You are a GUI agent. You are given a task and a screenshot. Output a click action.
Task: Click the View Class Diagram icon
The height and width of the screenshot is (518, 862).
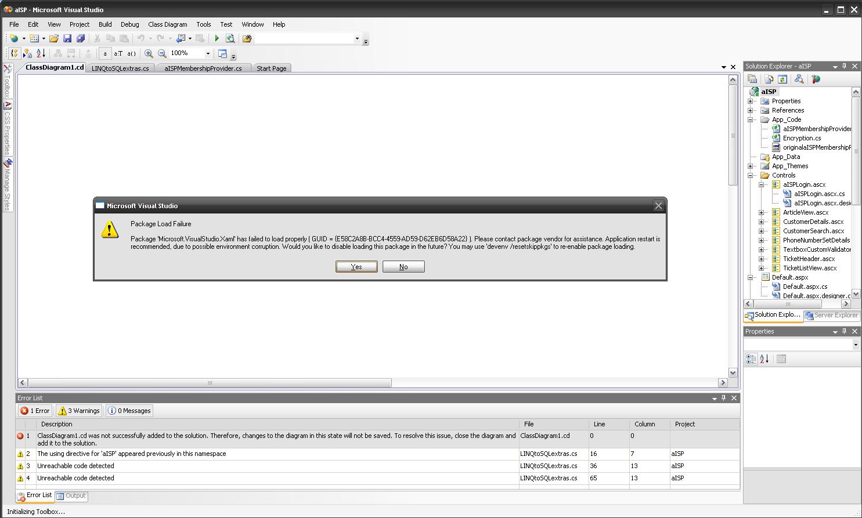point(799,79)
